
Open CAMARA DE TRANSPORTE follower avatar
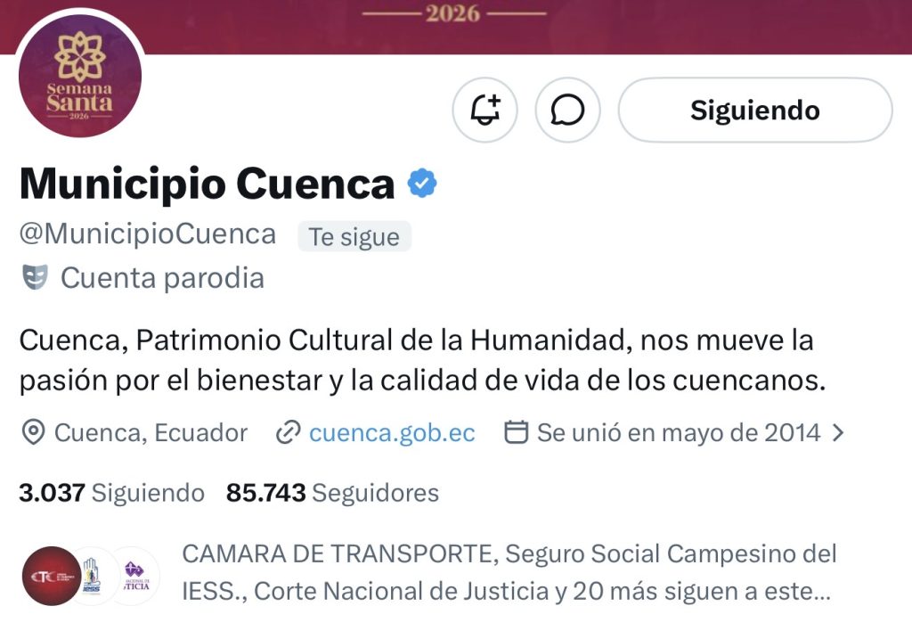click(52, 576)
